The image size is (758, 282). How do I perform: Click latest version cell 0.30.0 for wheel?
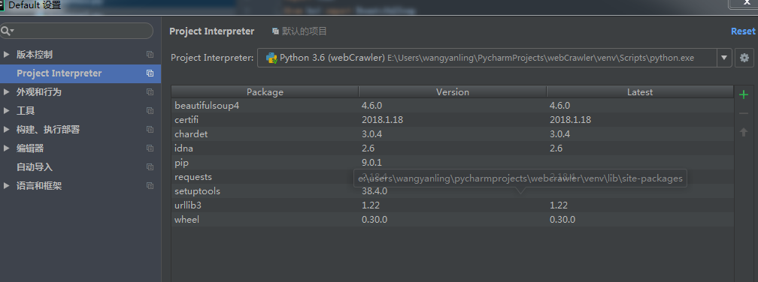pyautogui.click(x=562, y=220)
